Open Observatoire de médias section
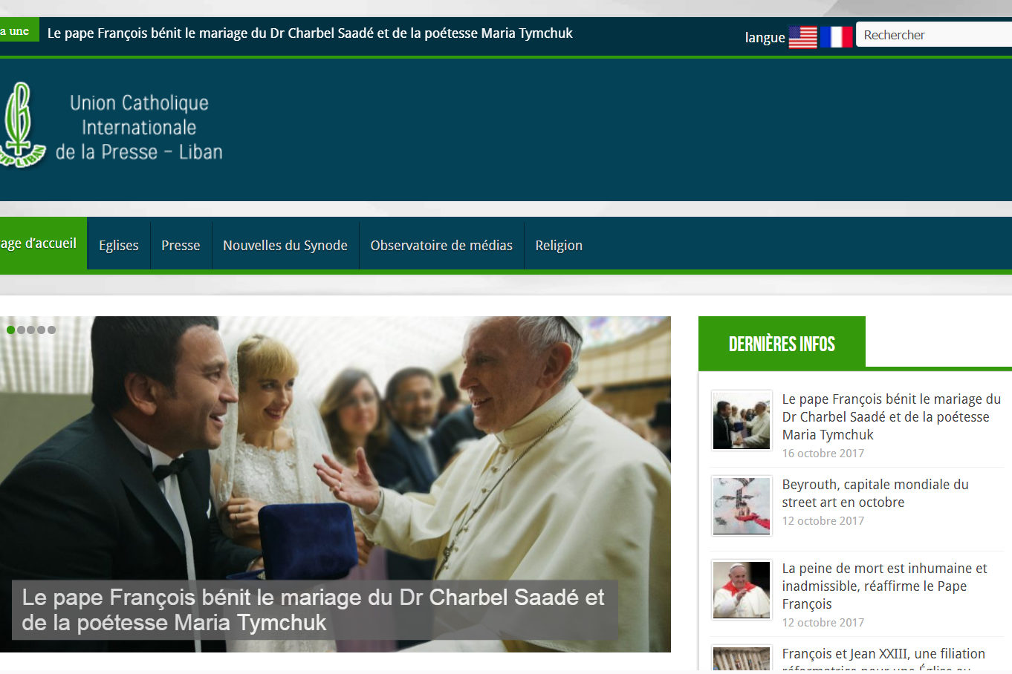1012x674 pixels. pos(441,246)
